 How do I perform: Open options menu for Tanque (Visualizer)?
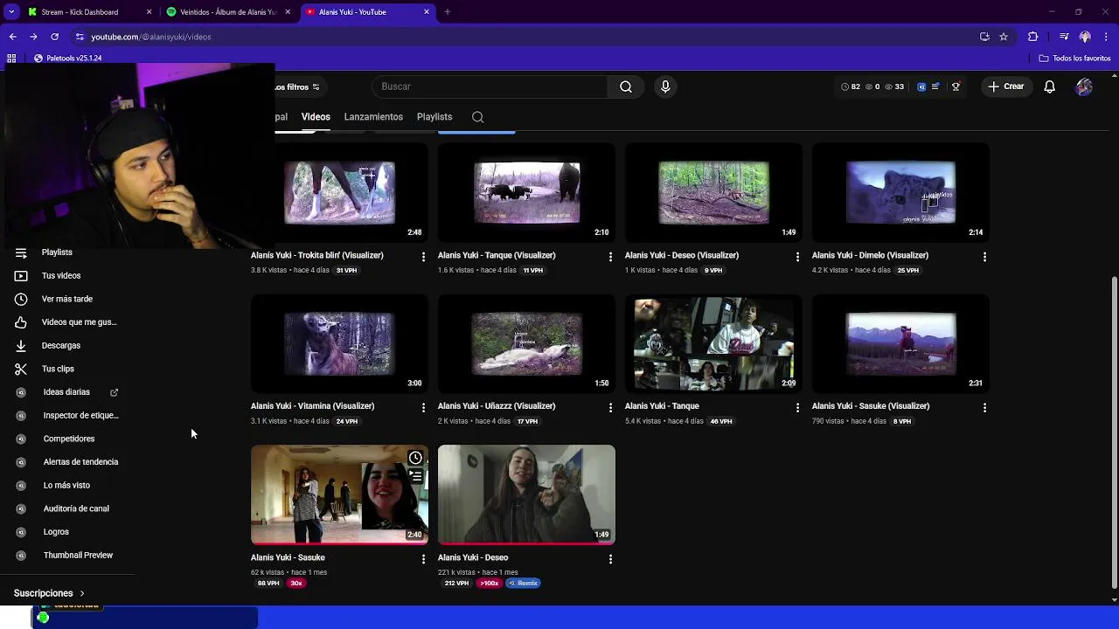click(610, 257)
